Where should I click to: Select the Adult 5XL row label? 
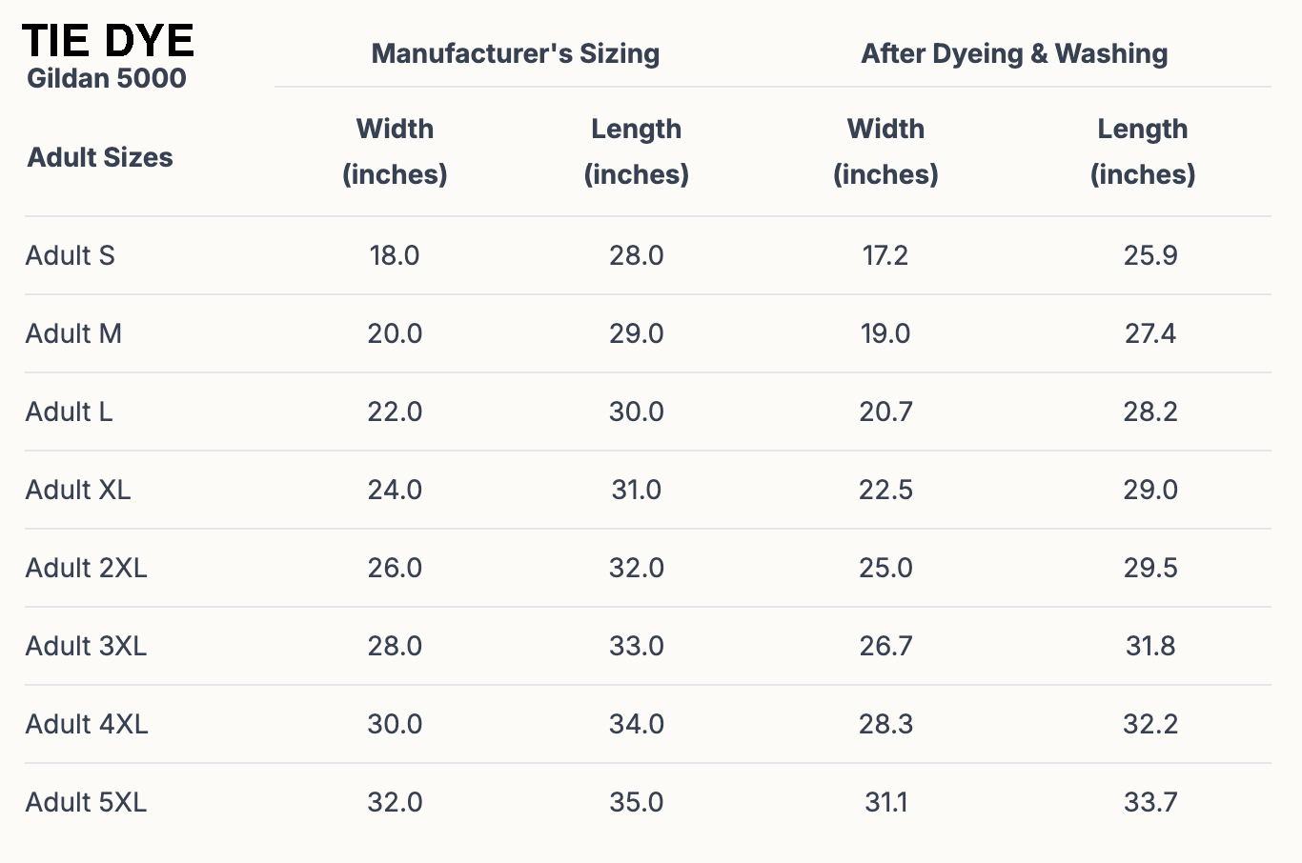pyautogui.click(x=86, y=802)
